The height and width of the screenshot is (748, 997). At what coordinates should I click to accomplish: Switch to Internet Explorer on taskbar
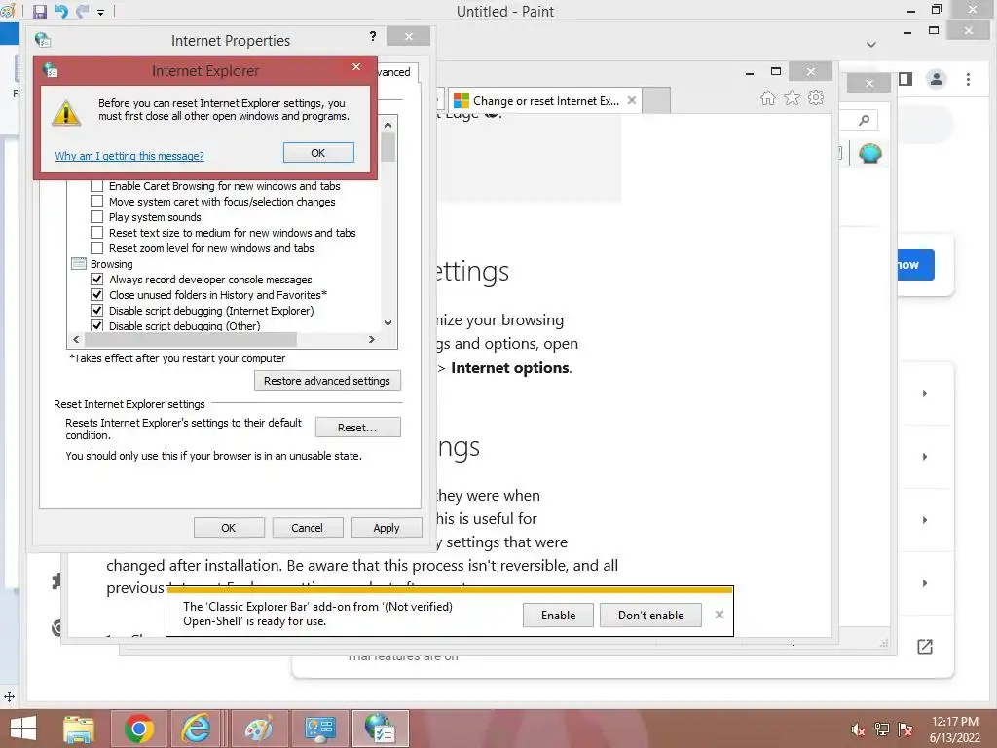pyautogui.click(x=197, y=729)
